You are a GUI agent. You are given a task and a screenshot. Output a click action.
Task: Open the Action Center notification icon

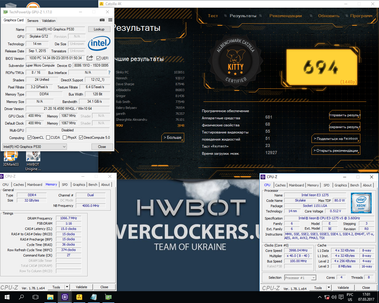pos(341,297)
